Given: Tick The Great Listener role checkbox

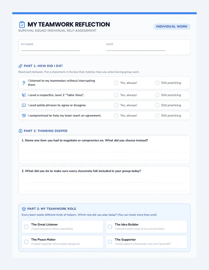Looking at the screenshot, I should coord(26,227).
